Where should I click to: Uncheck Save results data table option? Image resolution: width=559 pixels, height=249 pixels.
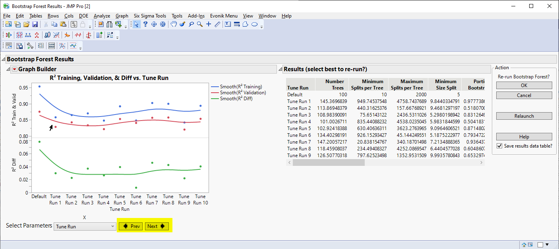click(499, 146)
